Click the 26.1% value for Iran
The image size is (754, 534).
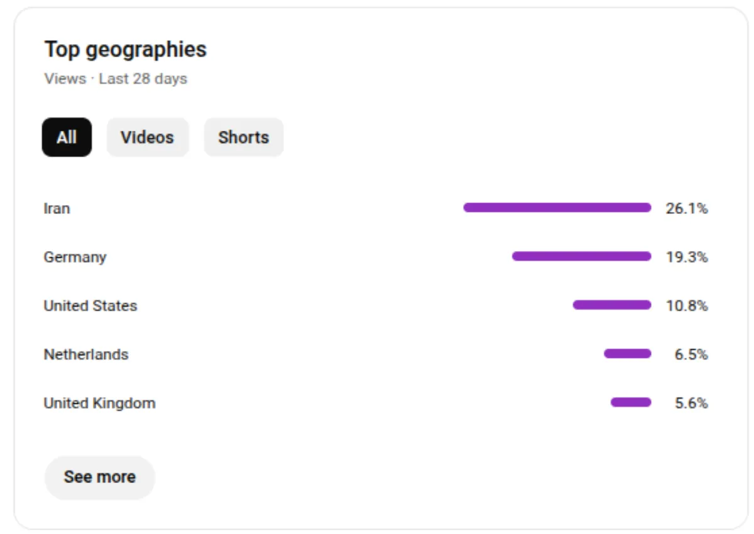pos(686,208)
